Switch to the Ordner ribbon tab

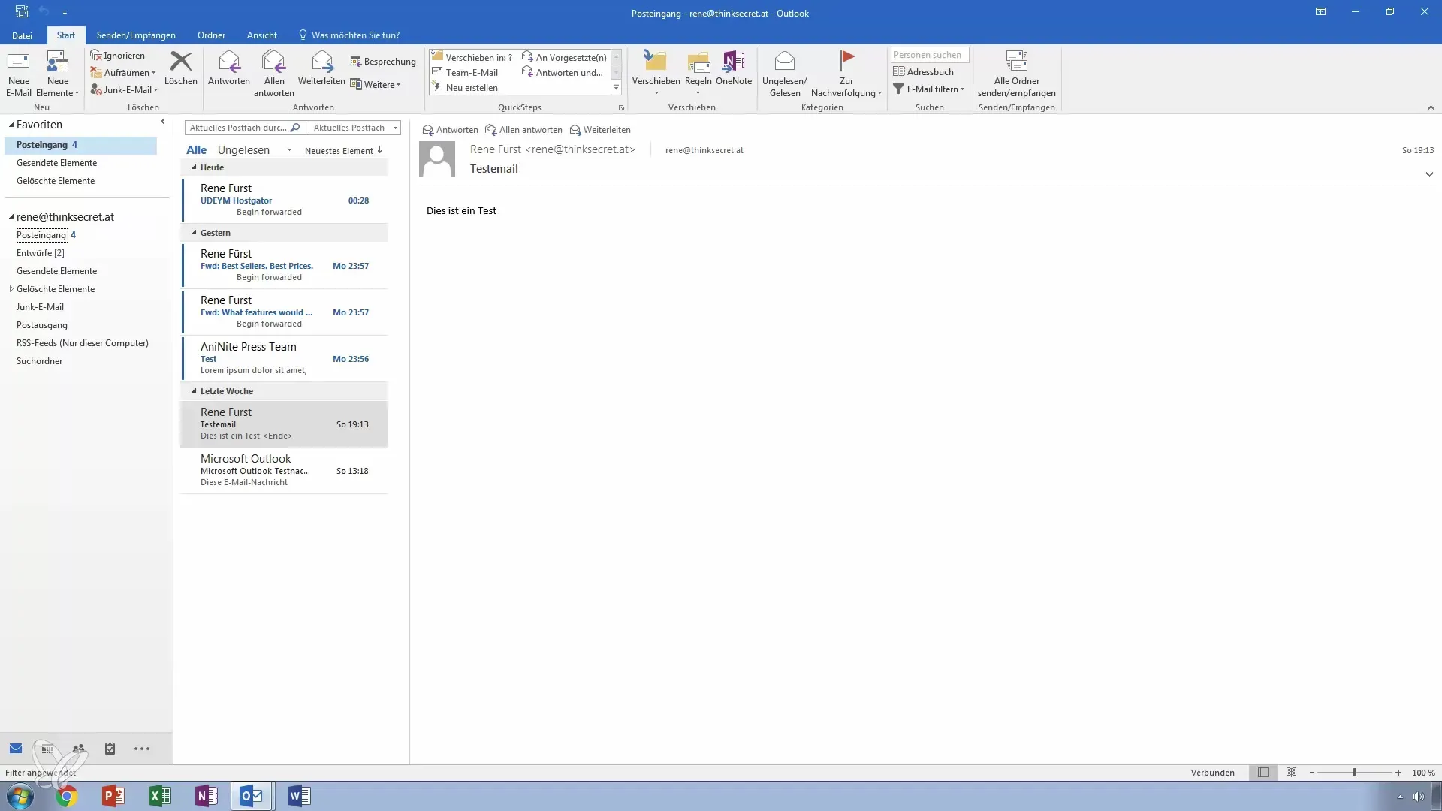(211, 35)
